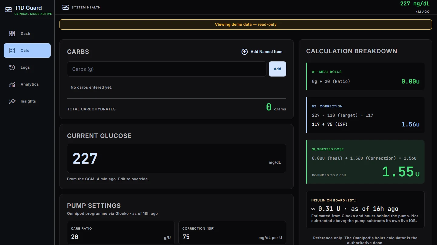Click the System Health label
This screenshot has width=437, height=245.
click(x=86, y=7)
